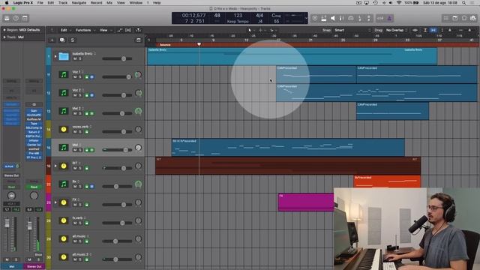Click the Bnce bounce button on the Stereo Out strip
480x270 pixels.
coord(38,255)
